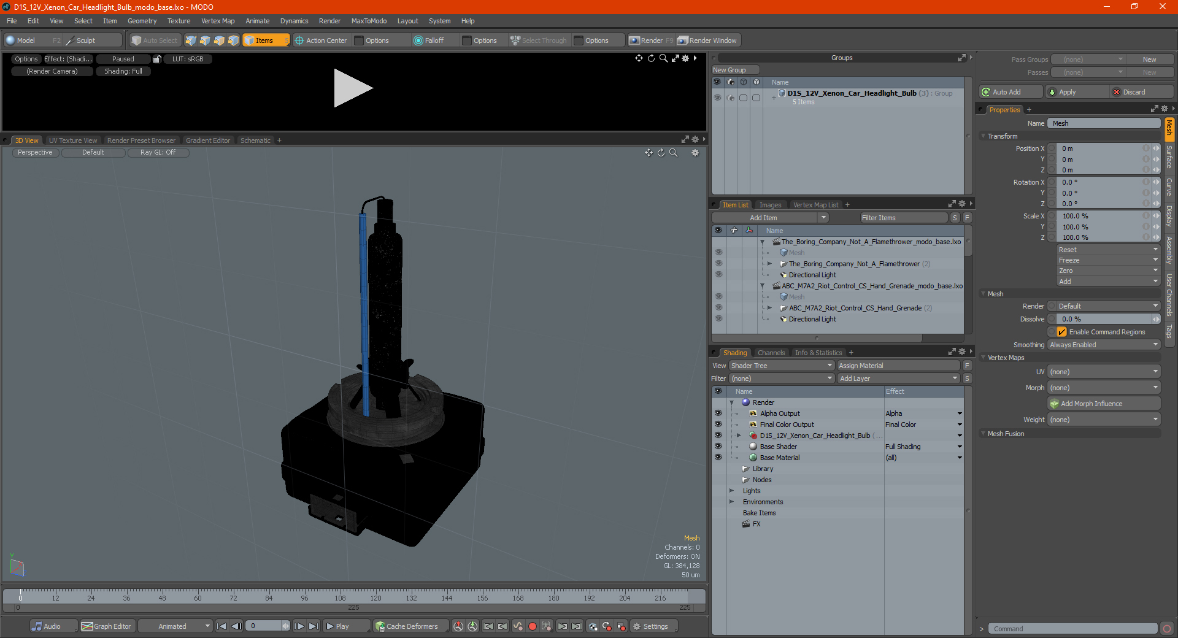Collapse the Render tree node
This screenshot has width=1178, height=638.
731,402
